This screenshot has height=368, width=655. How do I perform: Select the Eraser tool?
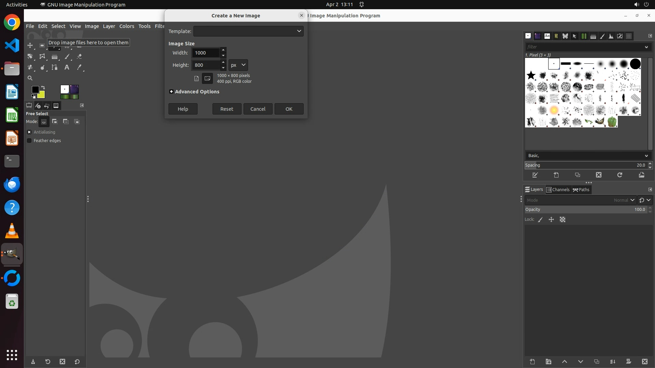coord(79,57)
